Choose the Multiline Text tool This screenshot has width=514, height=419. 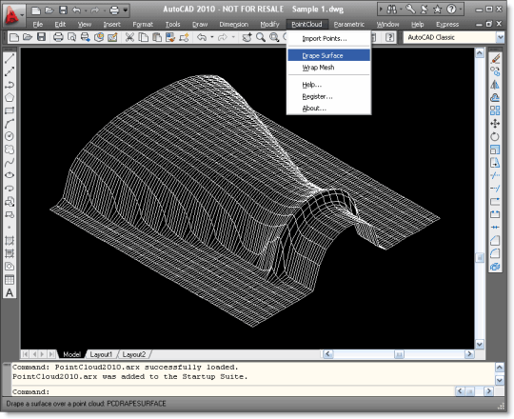pos(10,292)
